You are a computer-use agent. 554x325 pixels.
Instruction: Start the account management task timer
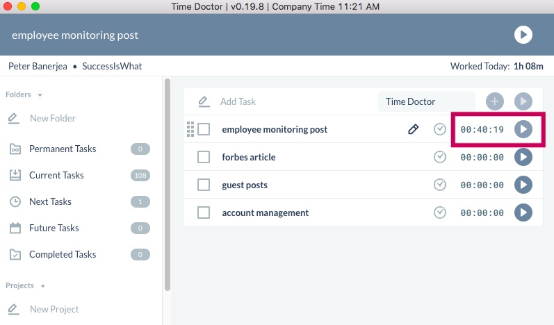click(x=523, y=212)
